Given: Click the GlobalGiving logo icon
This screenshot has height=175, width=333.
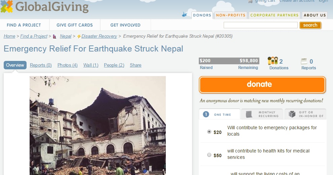Looking at the screenshot, I should click(7, 6).
